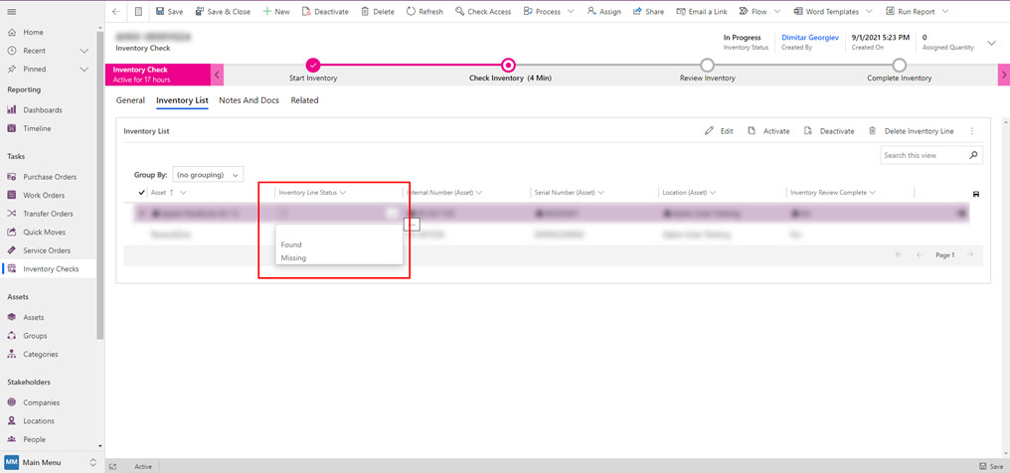This screenshot has height=473, width=1010.
Task: Select the first inventory row checkbox
Action: (x=141, y=213)
